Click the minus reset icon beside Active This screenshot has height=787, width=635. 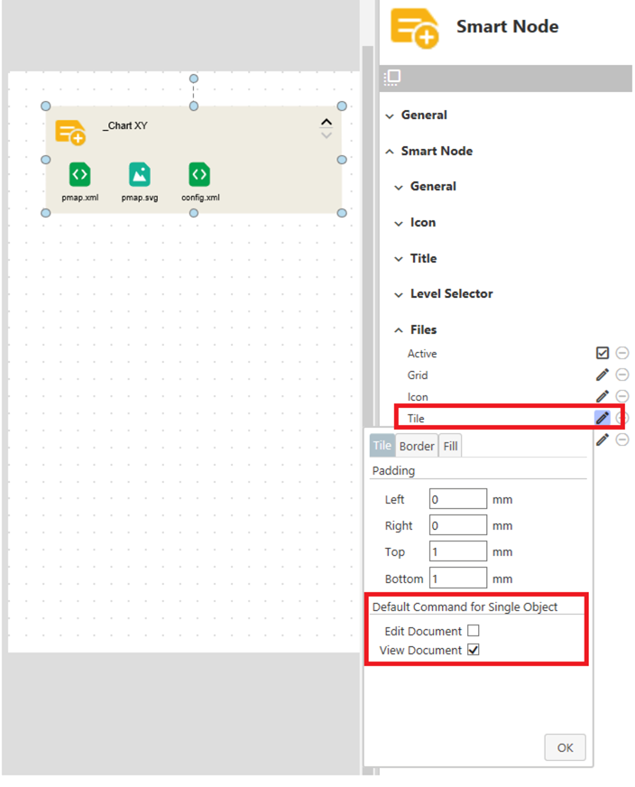pos(622,353)
